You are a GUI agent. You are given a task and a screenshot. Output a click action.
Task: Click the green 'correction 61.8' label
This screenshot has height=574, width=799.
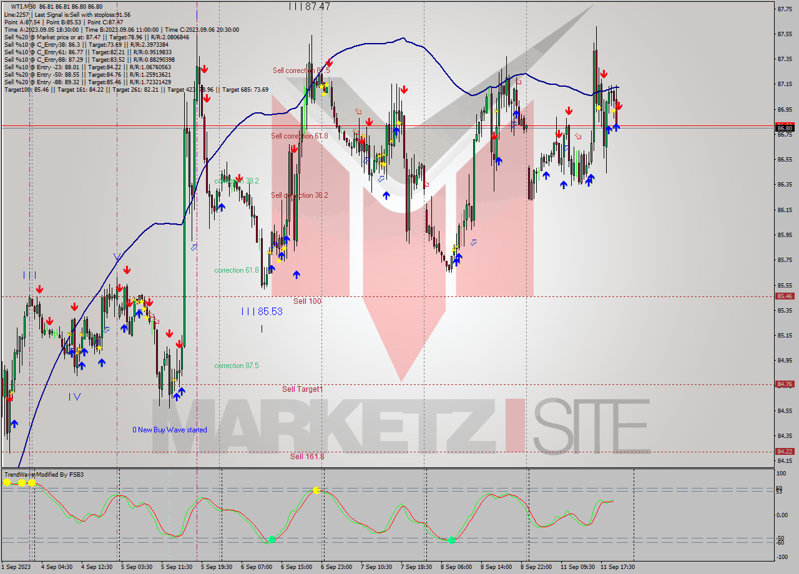[237, 270]
